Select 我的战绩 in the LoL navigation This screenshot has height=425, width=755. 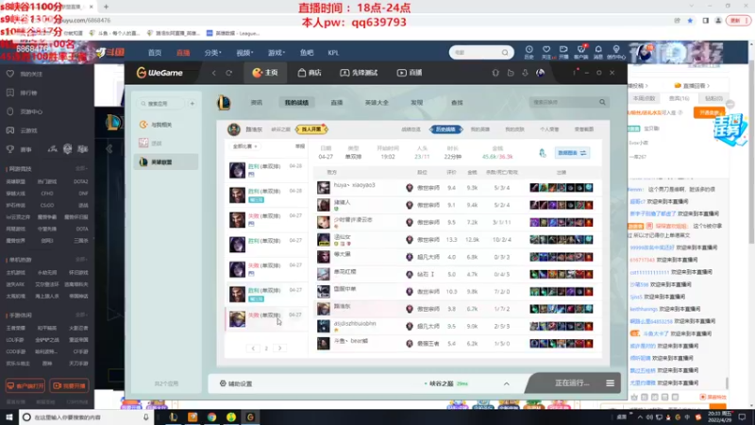[296, 103]
